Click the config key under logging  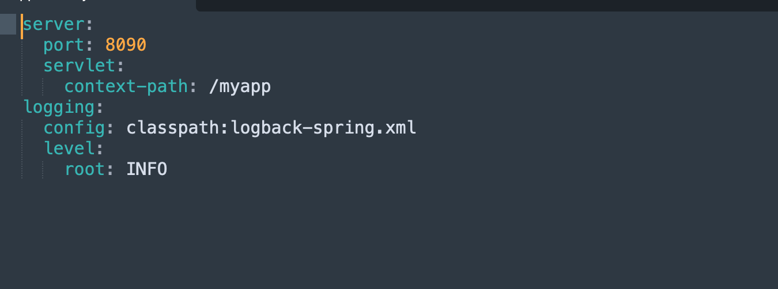[74, 128]
